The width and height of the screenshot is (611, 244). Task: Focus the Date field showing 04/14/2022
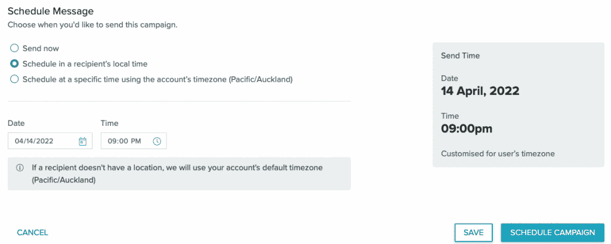click(42, 141)
